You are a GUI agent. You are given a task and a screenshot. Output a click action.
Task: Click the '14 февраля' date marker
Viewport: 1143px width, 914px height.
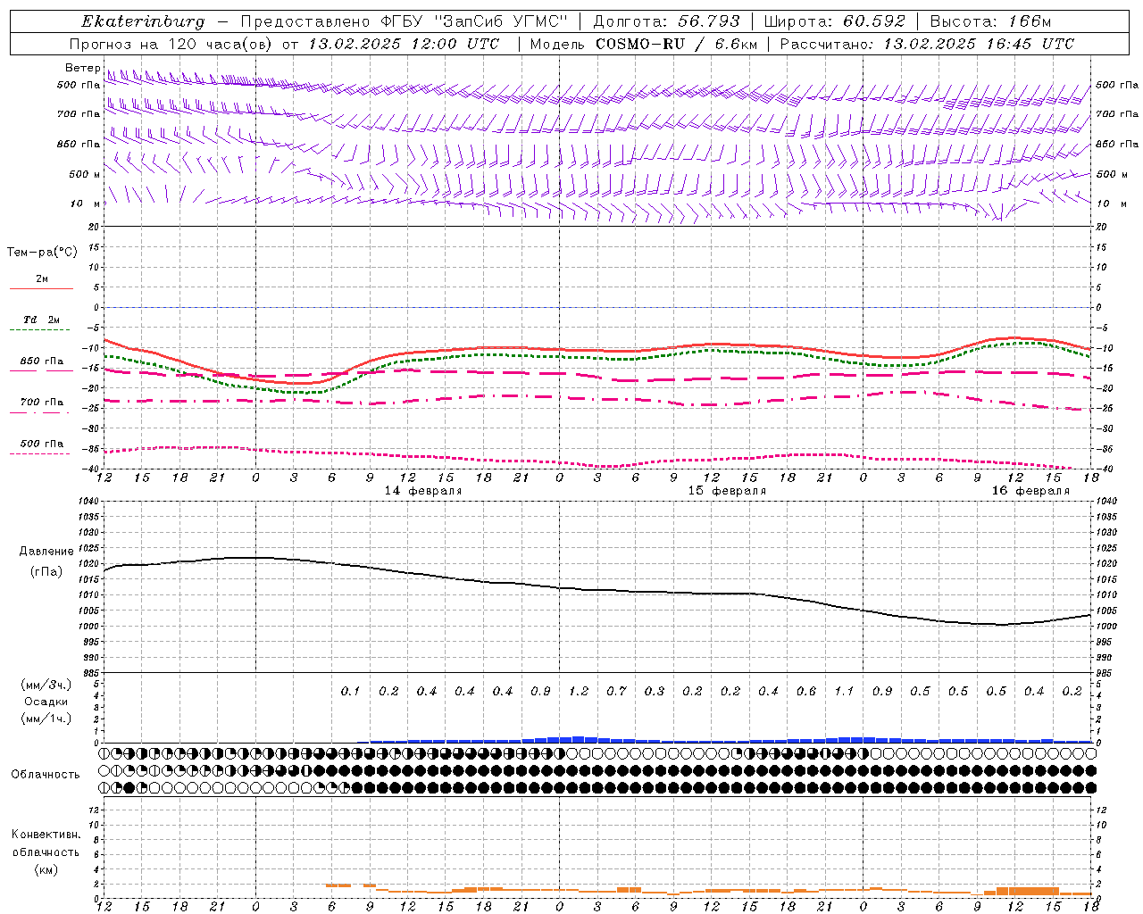(423, 491)
